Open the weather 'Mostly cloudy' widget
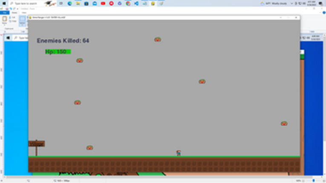326x183 pixels. (x=274, y=3)
